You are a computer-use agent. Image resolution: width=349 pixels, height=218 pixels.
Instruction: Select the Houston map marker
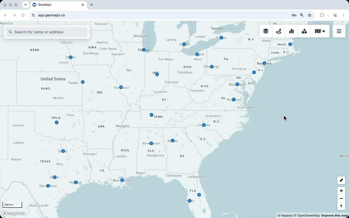[76, 182]
